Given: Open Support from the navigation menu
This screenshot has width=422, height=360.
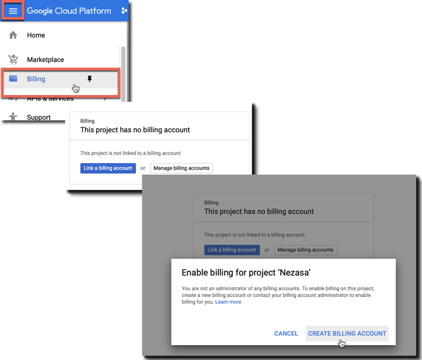Looking at the screenshot, I should click(39, 117).
